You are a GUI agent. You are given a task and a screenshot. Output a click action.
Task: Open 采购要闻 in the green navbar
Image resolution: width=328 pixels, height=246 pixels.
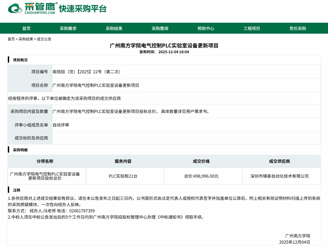pyautogui.click(x=160, y=28)
